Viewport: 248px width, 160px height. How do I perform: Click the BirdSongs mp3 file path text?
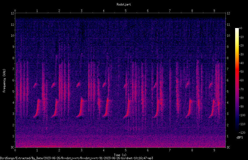point(76,158)
